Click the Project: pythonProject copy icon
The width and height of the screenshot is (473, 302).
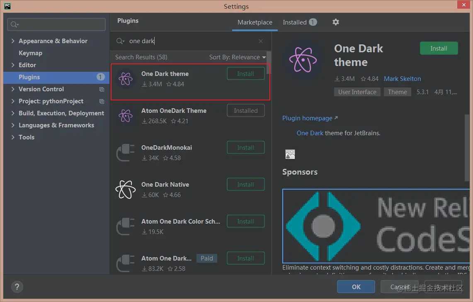point(102,102)
